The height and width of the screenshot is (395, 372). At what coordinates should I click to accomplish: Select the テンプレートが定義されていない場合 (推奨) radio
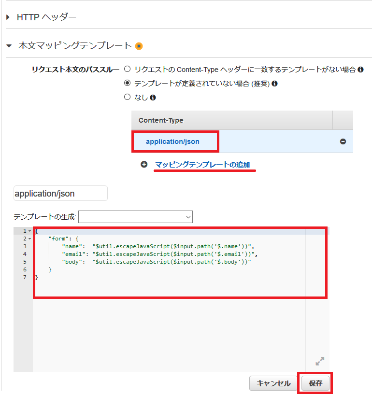[128, 83]
